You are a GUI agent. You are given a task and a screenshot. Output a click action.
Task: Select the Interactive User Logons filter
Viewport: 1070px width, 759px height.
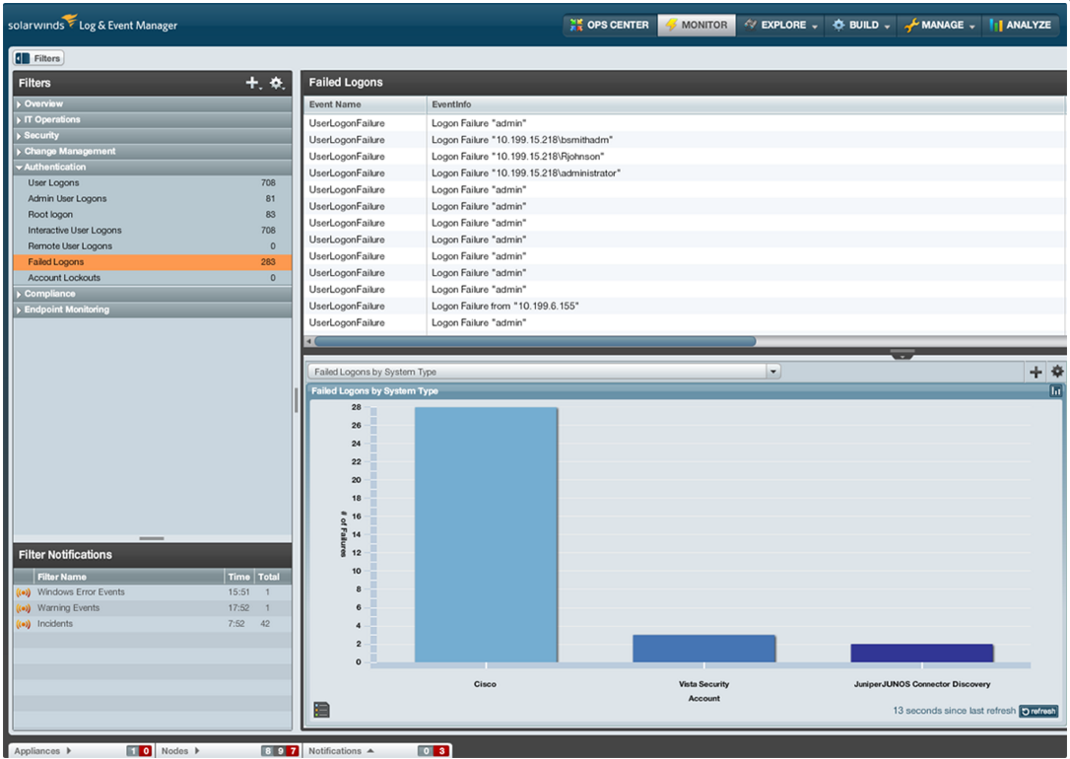click(152, 230)
